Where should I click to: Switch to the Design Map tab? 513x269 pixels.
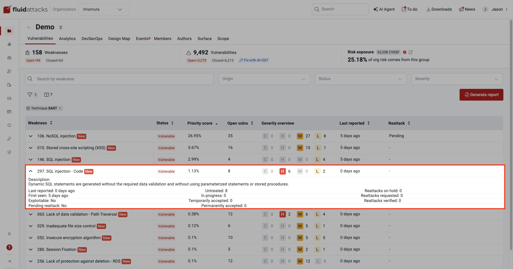coord(119,39)
